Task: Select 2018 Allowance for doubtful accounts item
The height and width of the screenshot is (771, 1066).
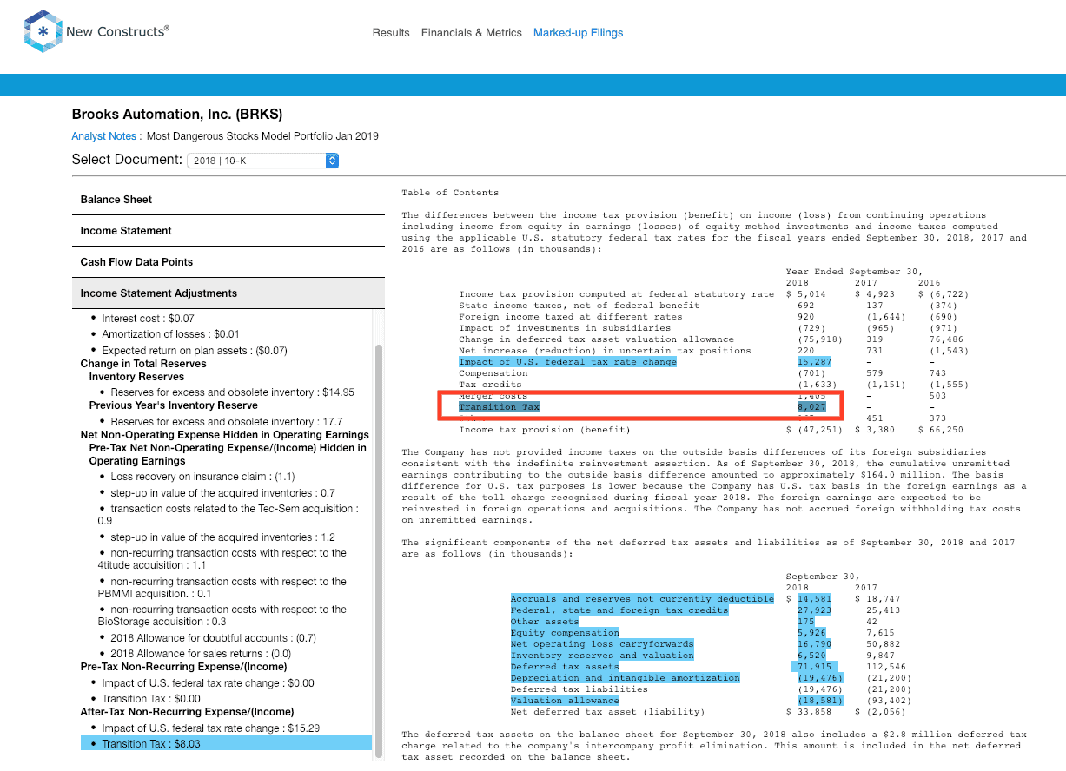Action: coord(213,638)
